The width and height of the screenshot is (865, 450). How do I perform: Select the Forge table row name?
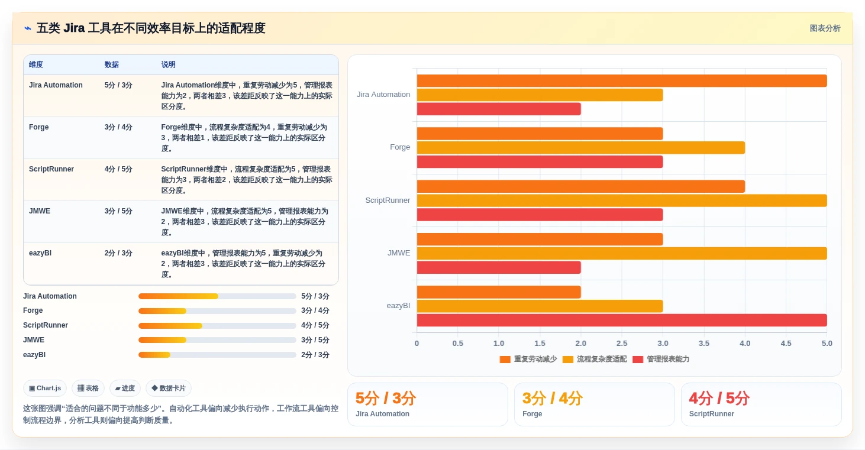(x=39, y=127)
